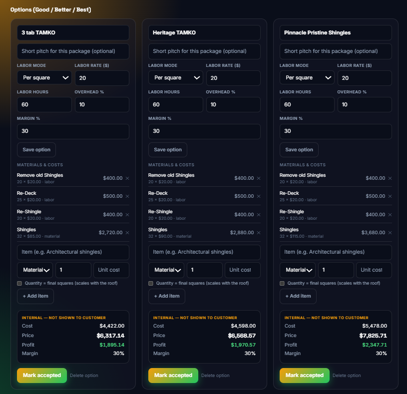
Task: Remove Re-Shingle item from Pinnacle Pristine option
Action: click(390, 214)
